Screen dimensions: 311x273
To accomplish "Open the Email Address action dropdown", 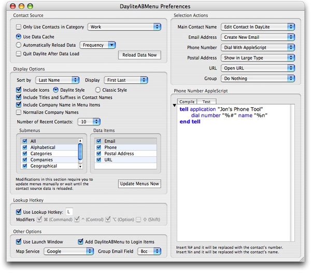I will click(x=258, y=37).
